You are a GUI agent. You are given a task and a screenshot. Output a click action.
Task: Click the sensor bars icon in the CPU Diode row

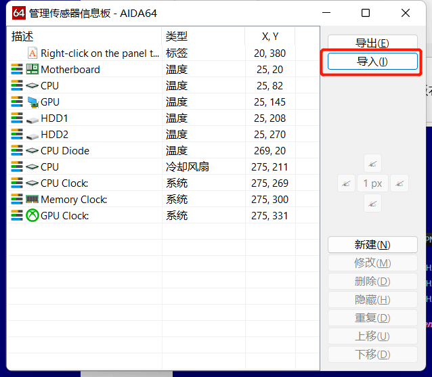tap(17, 151)
